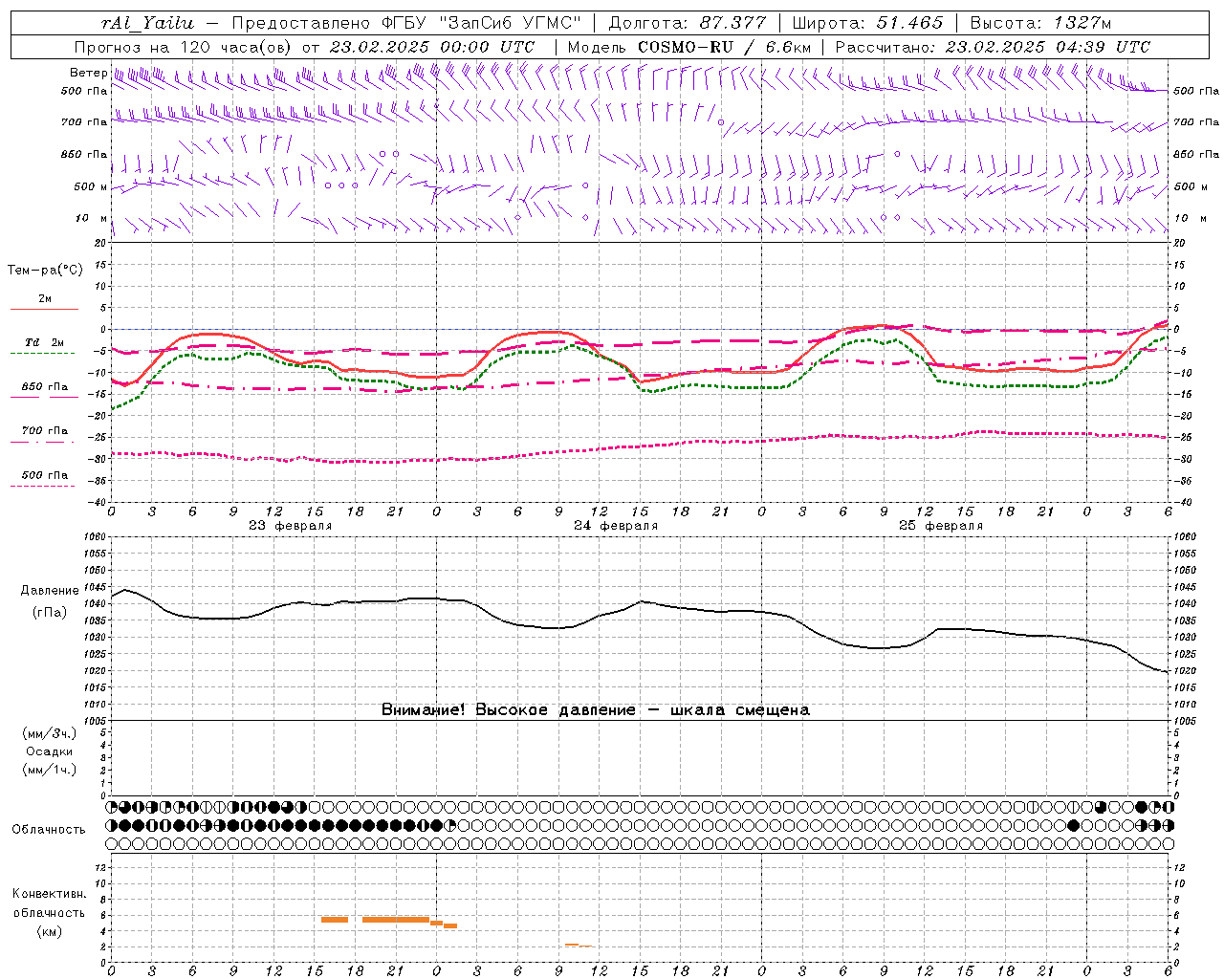Click the longitude value Долгота: 87.377

(x=688, y=23)
